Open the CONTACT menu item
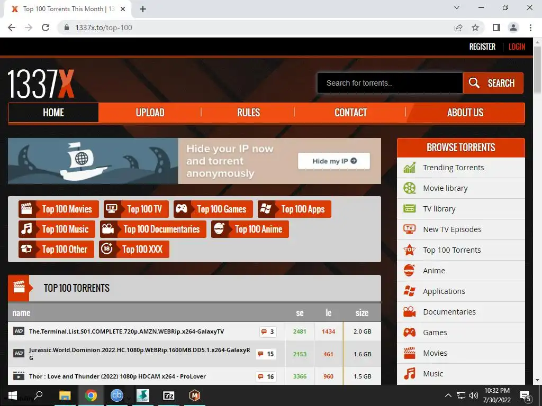 point(350,113)
